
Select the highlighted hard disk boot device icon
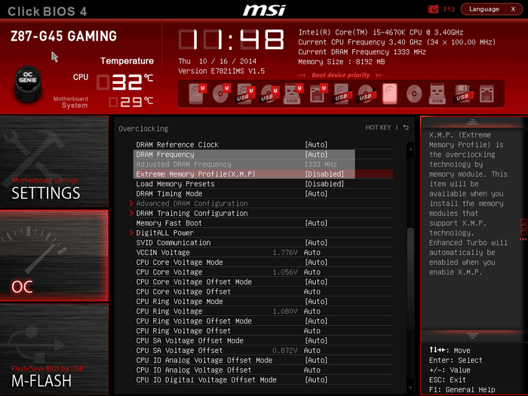(390, 94)
